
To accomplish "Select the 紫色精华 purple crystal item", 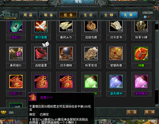I will [141, 81].
